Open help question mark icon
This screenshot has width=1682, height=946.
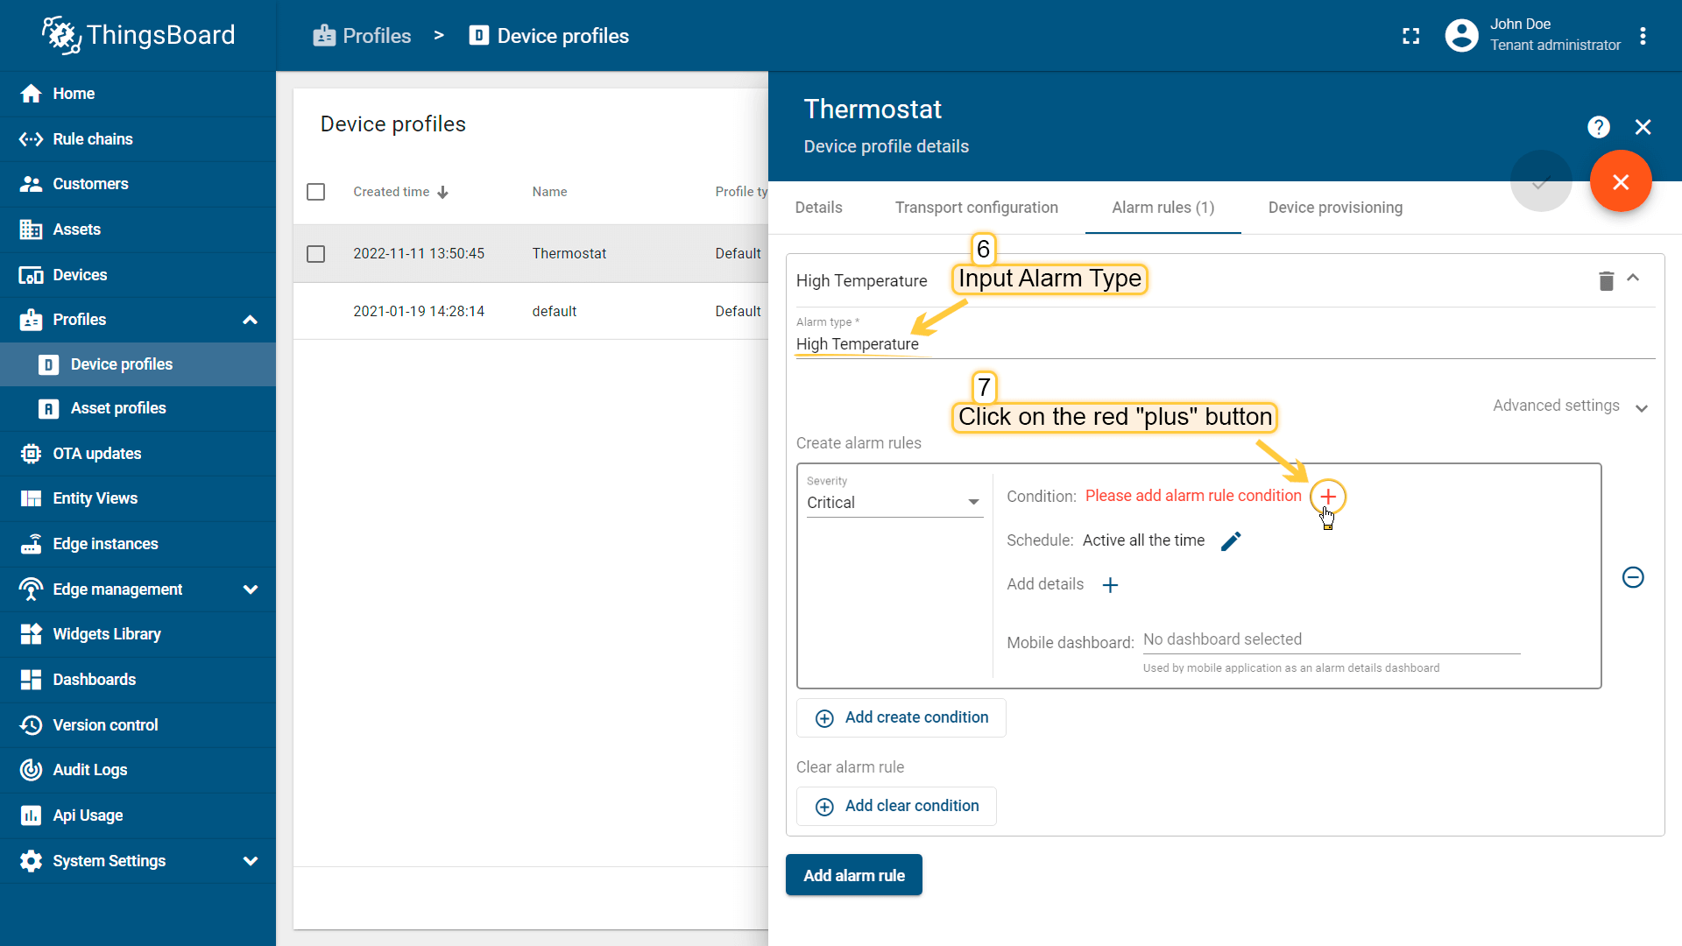(1599, 128)
